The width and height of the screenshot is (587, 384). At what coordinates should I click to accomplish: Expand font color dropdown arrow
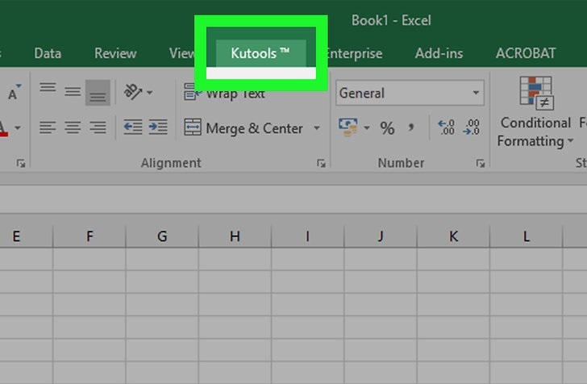click(x=18, y=128)
